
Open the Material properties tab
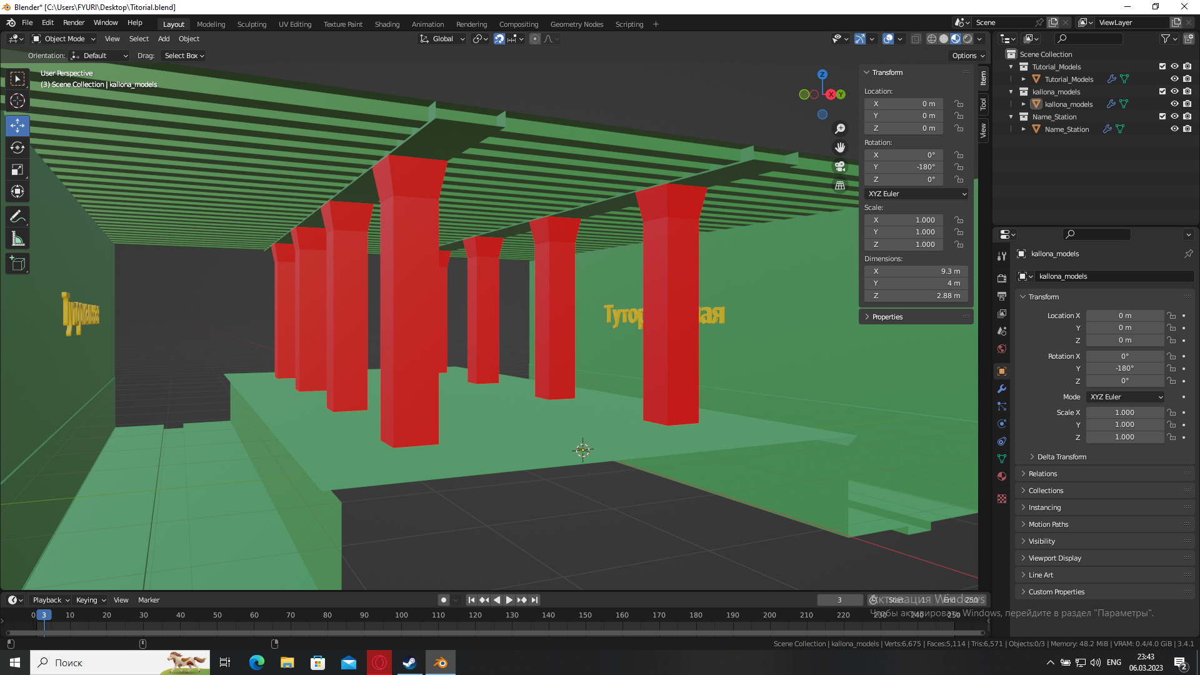[x=1002, y=476]
